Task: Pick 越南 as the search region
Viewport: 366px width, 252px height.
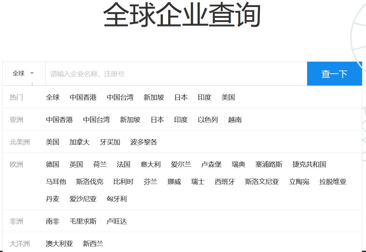Action: point(235,120)
